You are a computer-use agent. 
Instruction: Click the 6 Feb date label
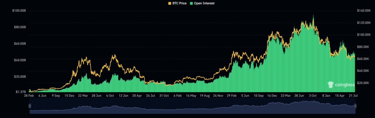pos(178,96)
